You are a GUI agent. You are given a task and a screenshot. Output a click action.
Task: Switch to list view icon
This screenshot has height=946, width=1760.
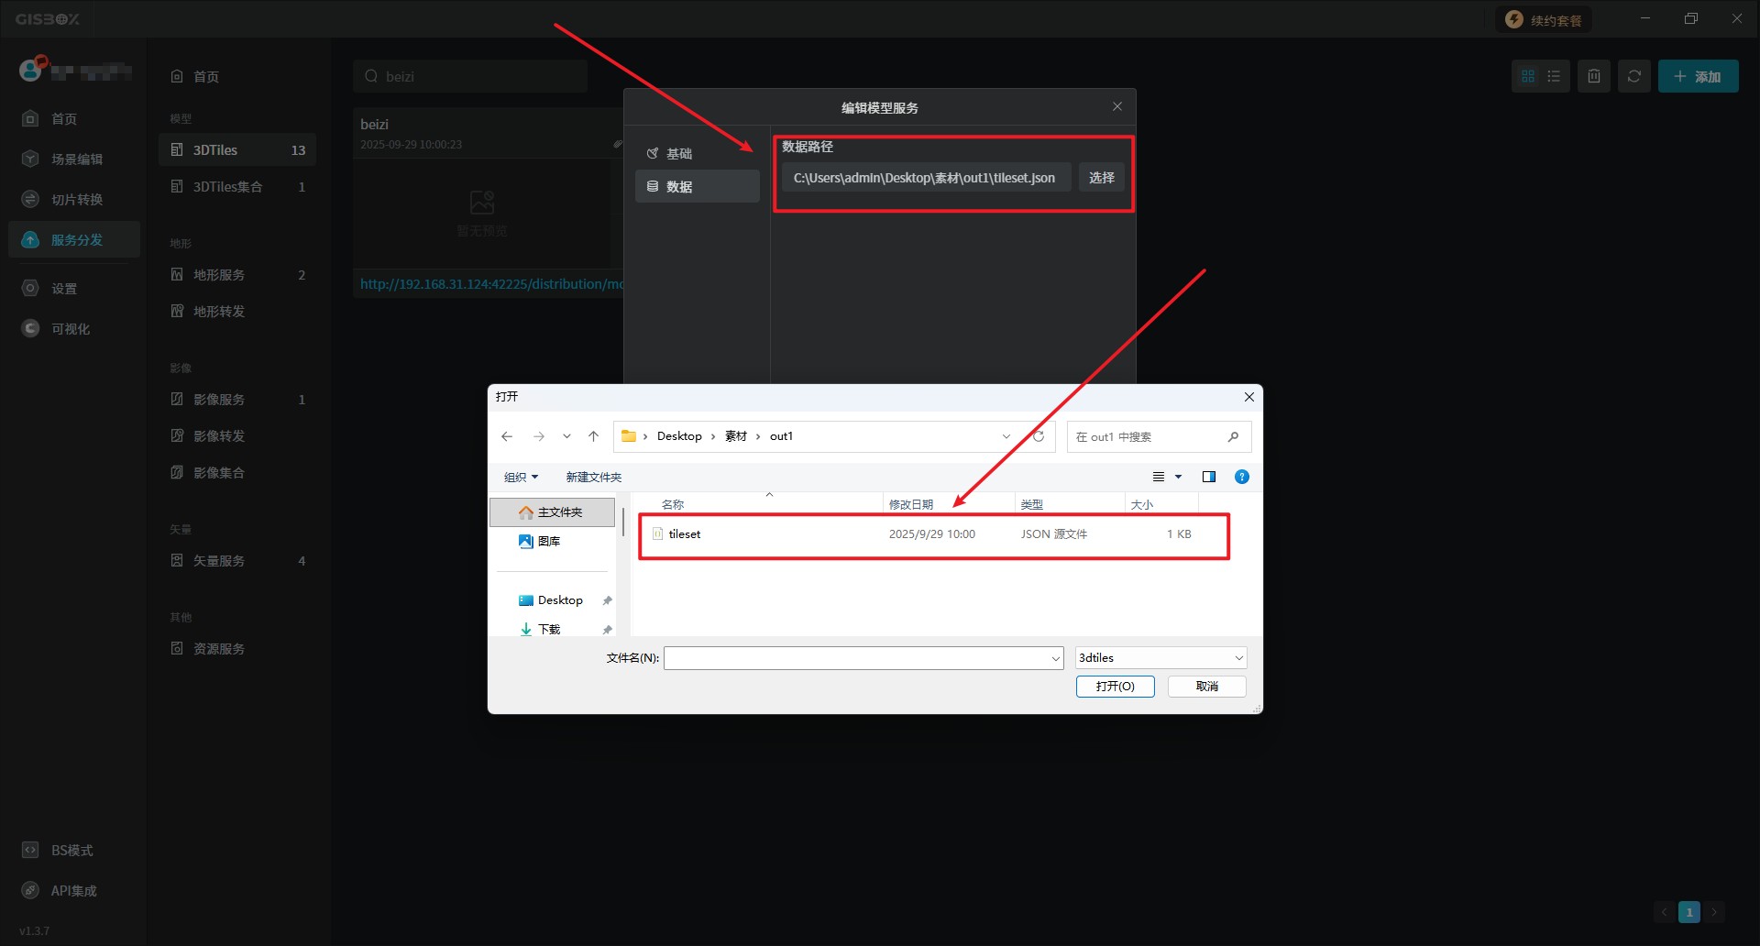coord(1554,76)
